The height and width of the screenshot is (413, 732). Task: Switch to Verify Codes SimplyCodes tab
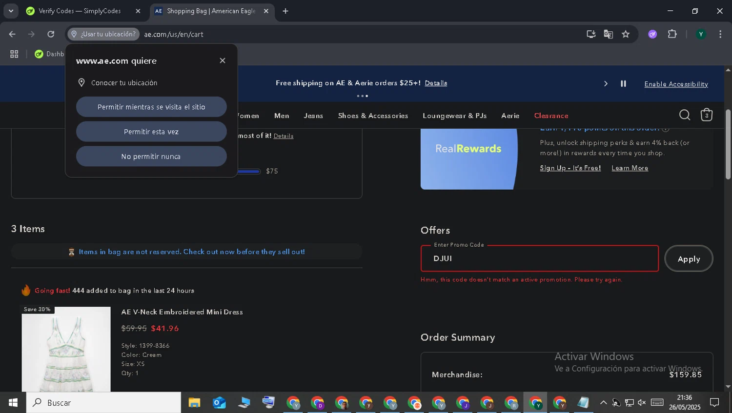79,11
